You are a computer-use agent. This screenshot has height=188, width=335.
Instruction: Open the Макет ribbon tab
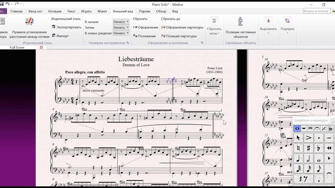click(103, 11)
